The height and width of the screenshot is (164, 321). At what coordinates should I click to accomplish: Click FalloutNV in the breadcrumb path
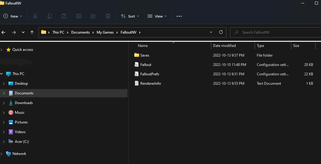tap(129, 32)
